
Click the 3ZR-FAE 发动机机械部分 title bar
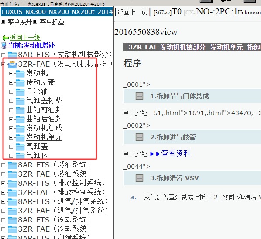(x=192, y=47)
